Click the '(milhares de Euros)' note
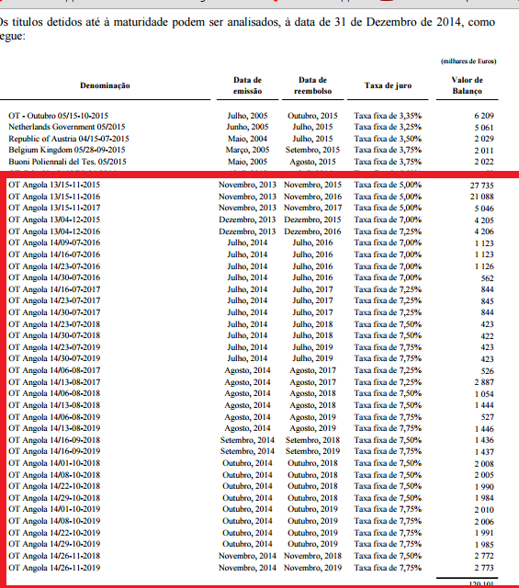The width and height of the screenshot is (519, 588). (468, 62)
